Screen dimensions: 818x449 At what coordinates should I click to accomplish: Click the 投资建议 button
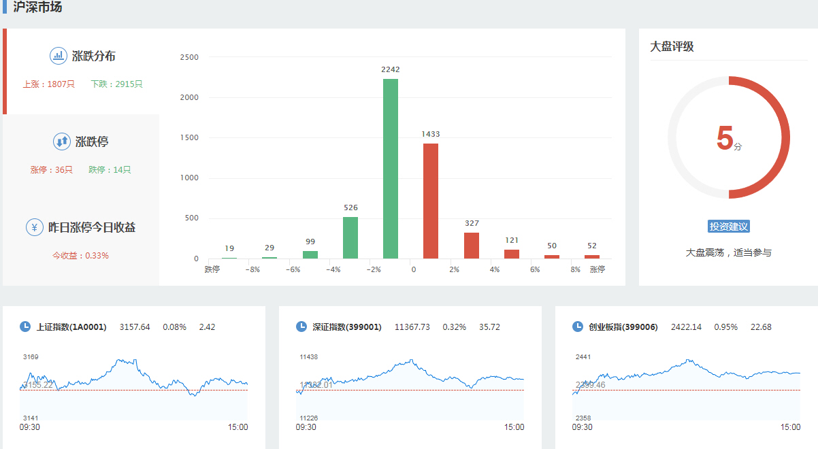point(728,227)
